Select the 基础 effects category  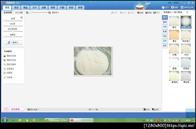pos(165,22)
